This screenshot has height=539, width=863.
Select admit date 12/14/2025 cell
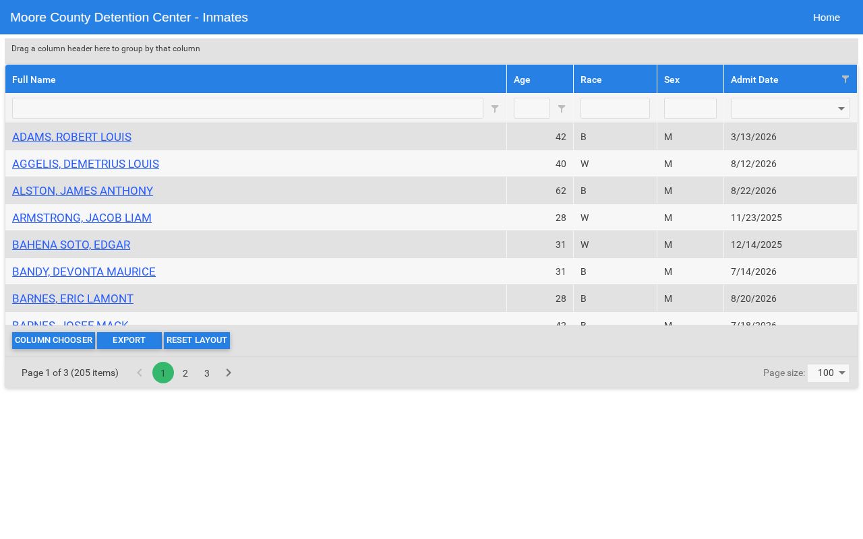pyautogui.click(x=790, y=245)
